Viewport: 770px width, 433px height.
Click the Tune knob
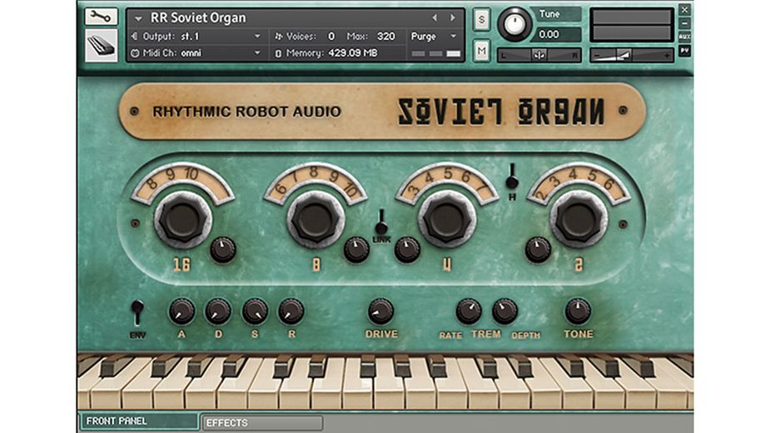[514, 25]
